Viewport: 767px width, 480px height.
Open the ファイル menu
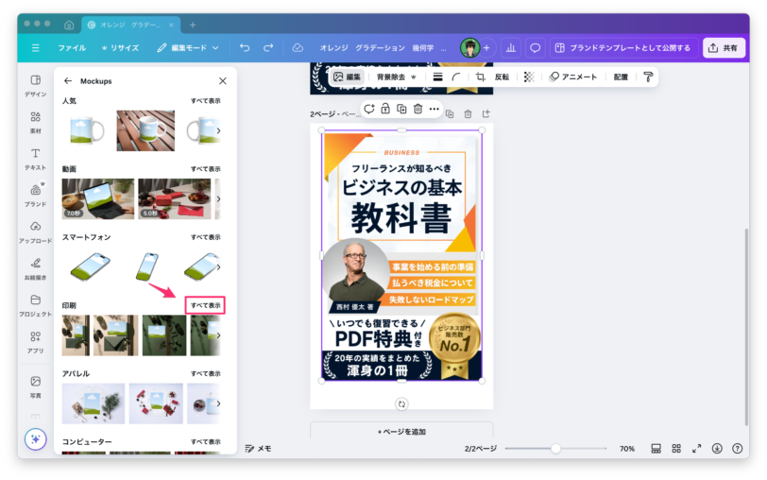tap(72, 48)
